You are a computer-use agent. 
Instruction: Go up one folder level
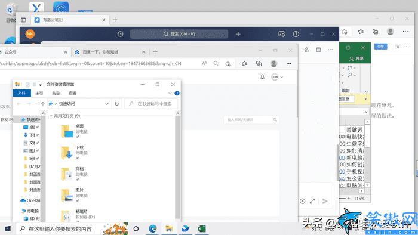[42, 104]
